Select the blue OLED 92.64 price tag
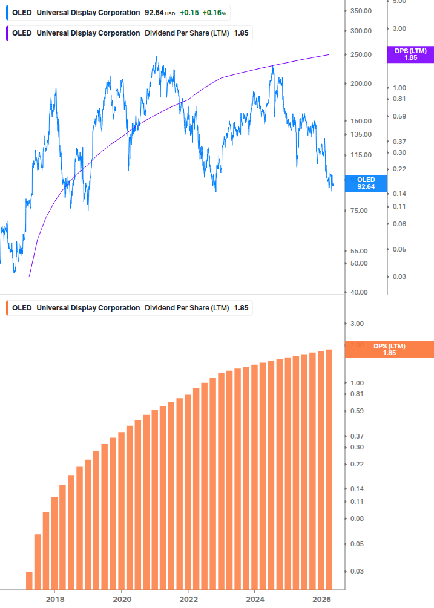Image resolution: width=434 pixels, height=608 pixels. [x=366, y=183]
